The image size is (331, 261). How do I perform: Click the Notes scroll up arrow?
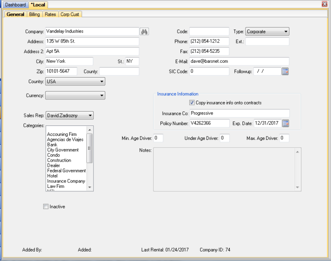tap(297, 152)
